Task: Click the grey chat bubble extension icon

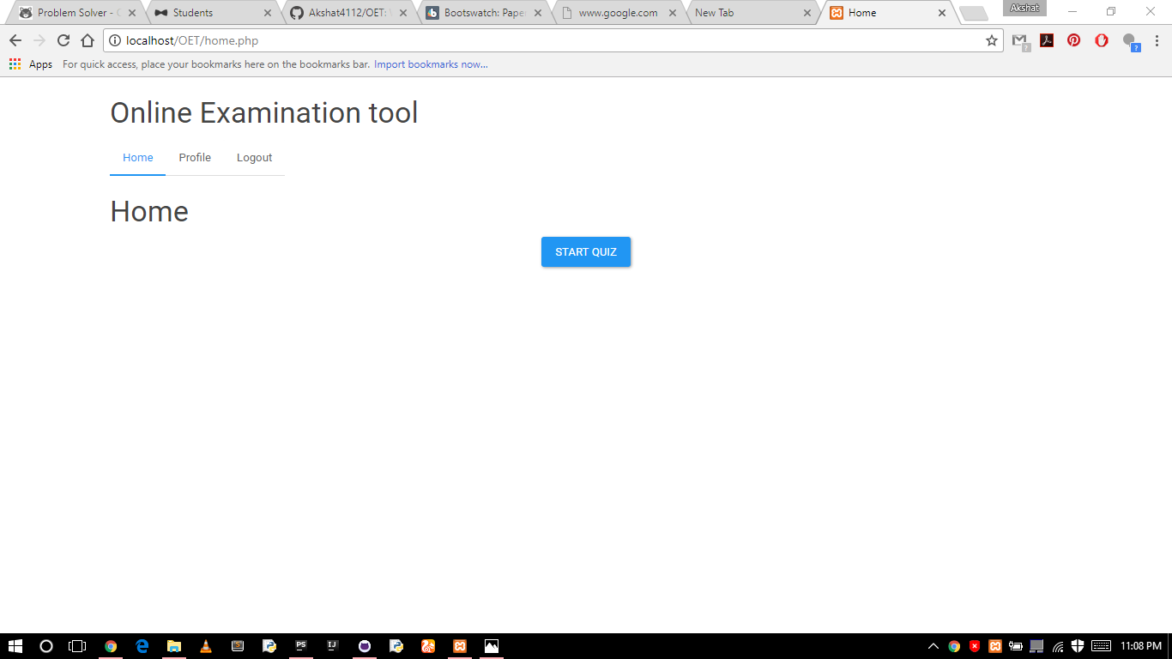Action: 1130,40
